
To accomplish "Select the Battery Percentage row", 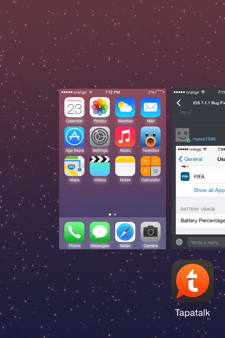I will (200, 220).
